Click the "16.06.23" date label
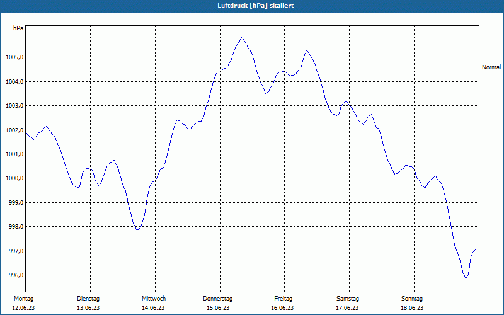Viewport: 504px width, 315px height. [282, 308]
